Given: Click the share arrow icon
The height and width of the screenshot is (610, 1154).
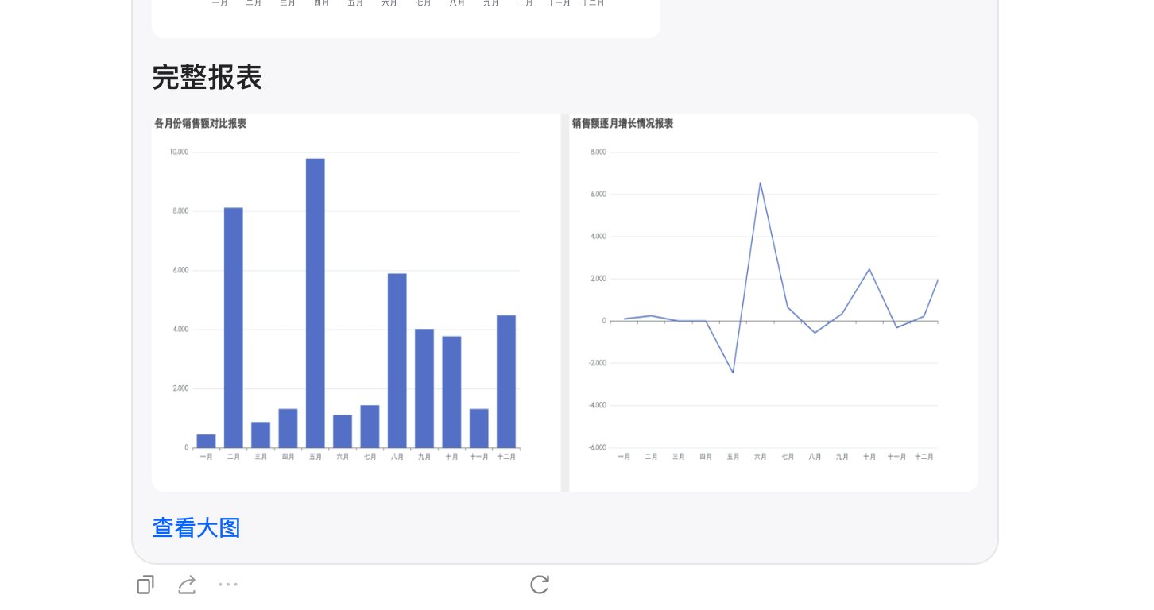Looking at the screenshot, I should coord(187,585).
